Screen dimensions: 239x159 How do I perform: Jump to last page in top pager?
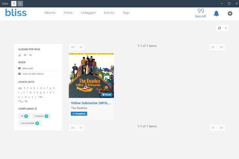coord(221,47)
